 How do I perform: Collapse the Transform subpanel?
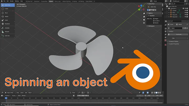tap(149, 16)
